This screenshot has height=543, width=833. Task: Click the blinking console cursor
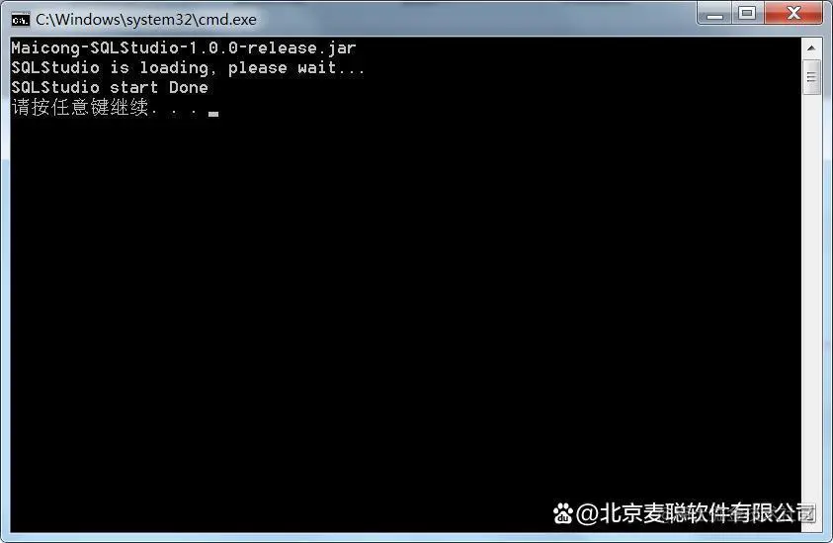coord(213,114)
